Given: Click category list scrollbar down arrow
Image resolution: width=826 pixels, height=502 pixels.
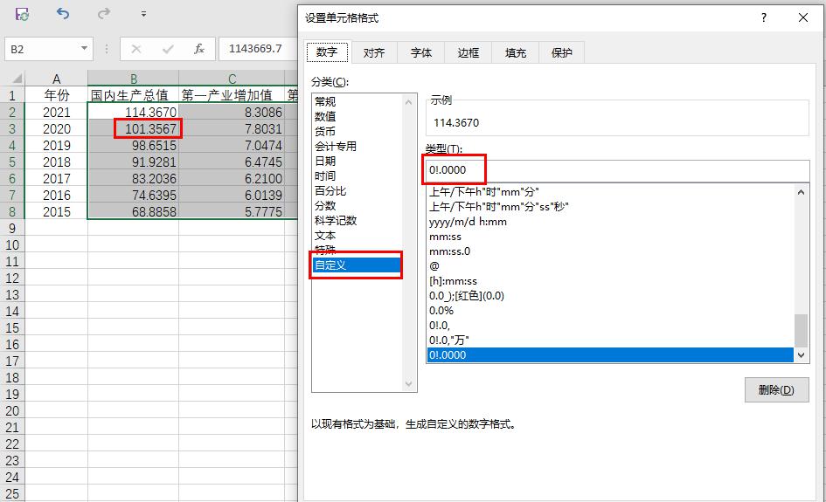Looking at the screenshot, I should [x=409, y=385].
